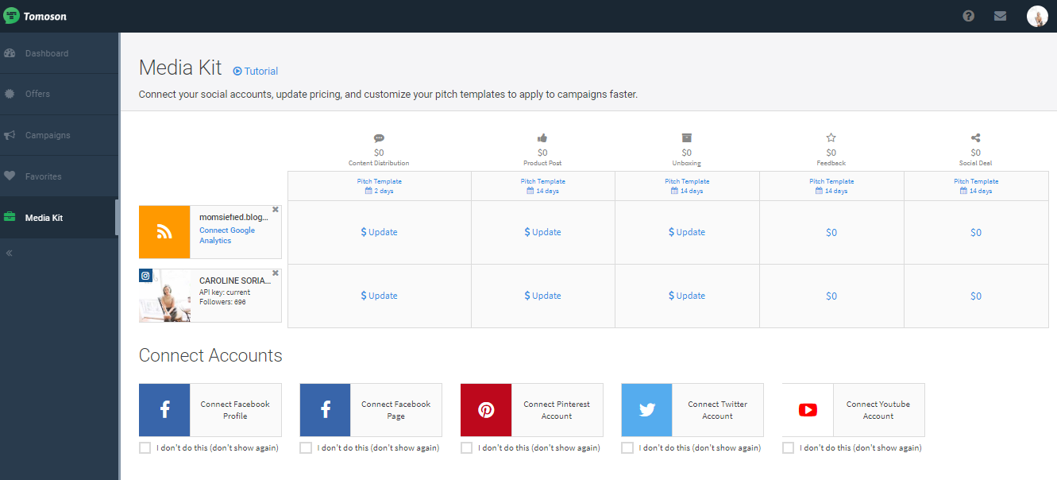Click the Campaigns megaphone icon

point(10,135)
